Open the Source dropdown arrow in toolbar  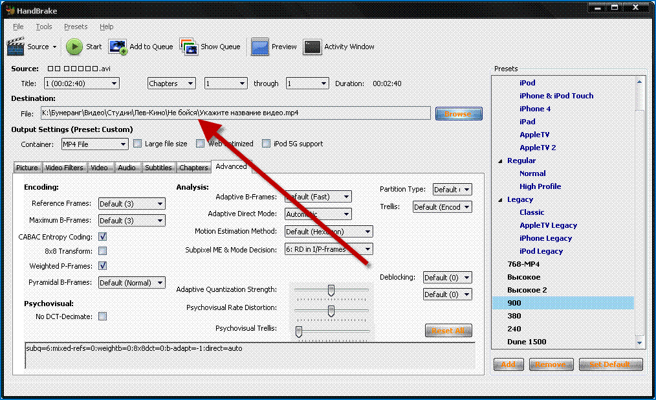54,47
